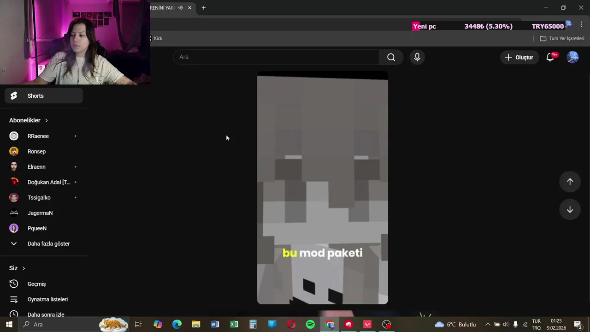Go to previous Short with up arrow
This screenshot has width=590, height=332.
[x=570, y=182]
